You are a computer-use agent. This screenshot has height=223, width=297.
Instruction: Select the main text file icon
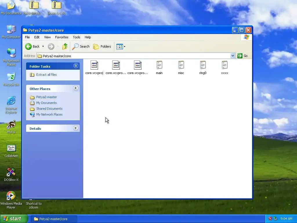tap(159, 65)
